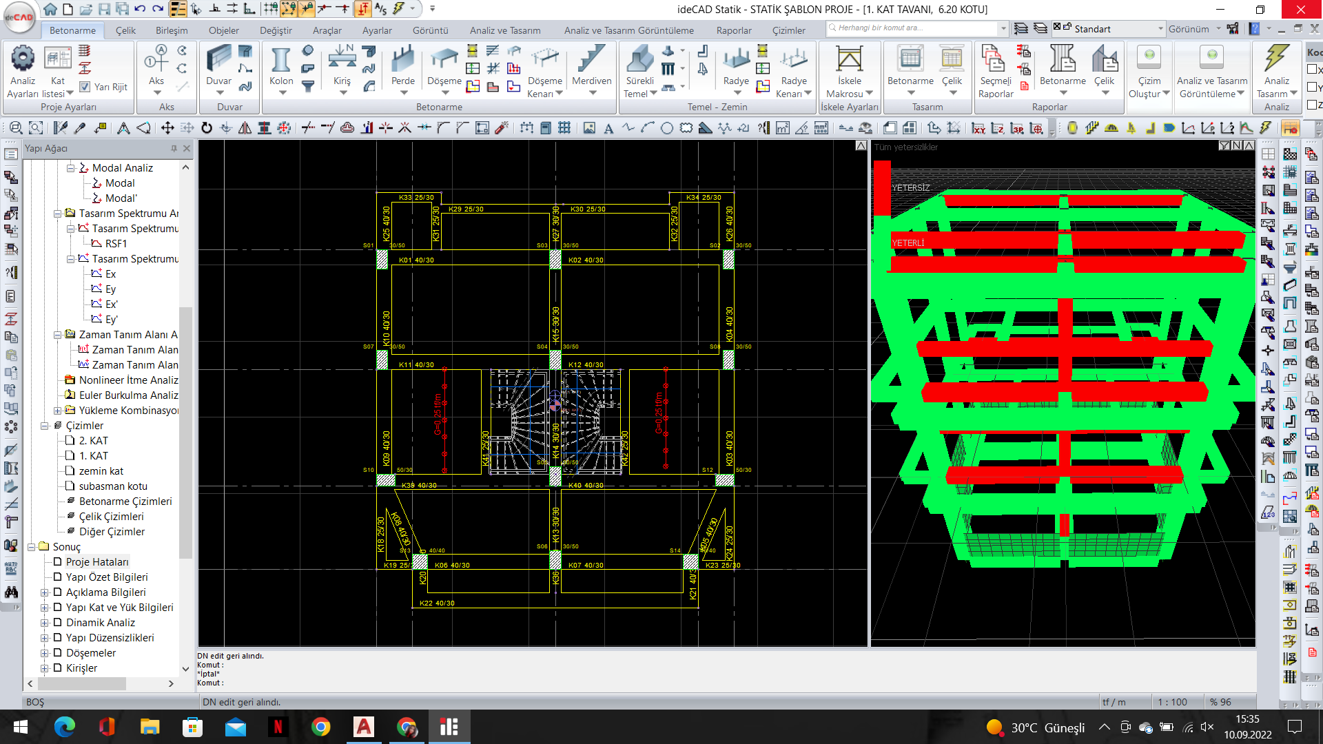
Task: Collapse the Çizimler tree node
Action: pos(45,426)
